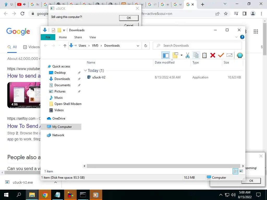This screenshot has width=267, height=200.
Task: Select VM5 in the breadcrumb path
Action: 95,46
